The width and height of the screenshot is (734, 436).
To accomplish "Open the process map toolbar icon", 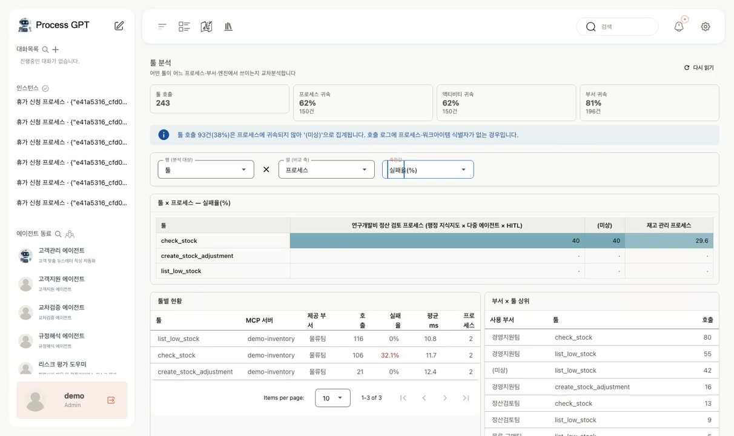I will coord(207,26).
